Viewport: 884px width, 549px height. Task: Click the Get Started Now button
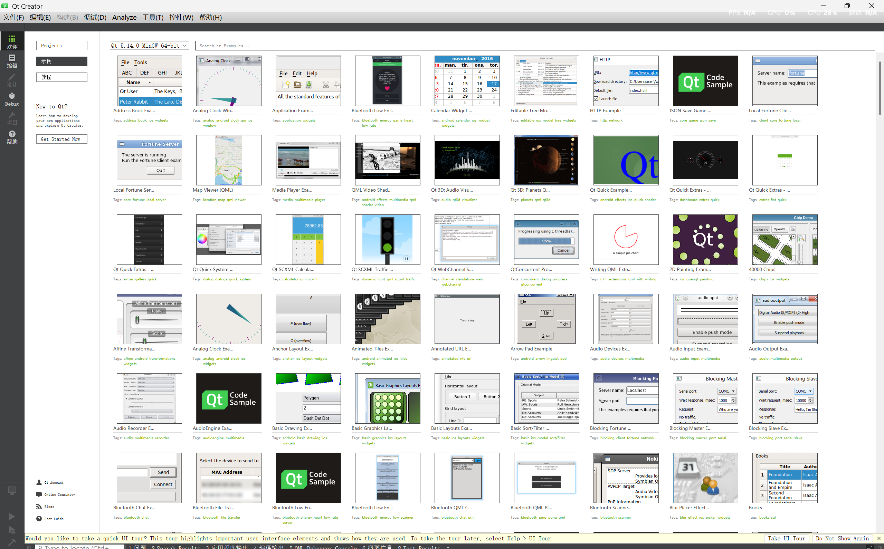[62, 139]
